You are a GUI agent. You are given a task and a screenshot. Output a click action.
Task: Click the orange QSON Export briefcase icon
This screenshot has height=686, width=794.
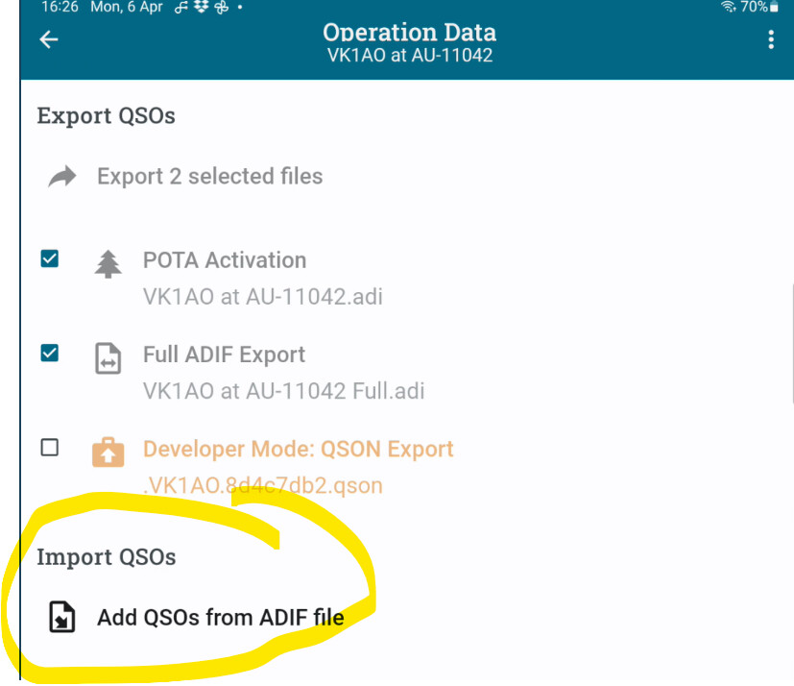[108, 453]
